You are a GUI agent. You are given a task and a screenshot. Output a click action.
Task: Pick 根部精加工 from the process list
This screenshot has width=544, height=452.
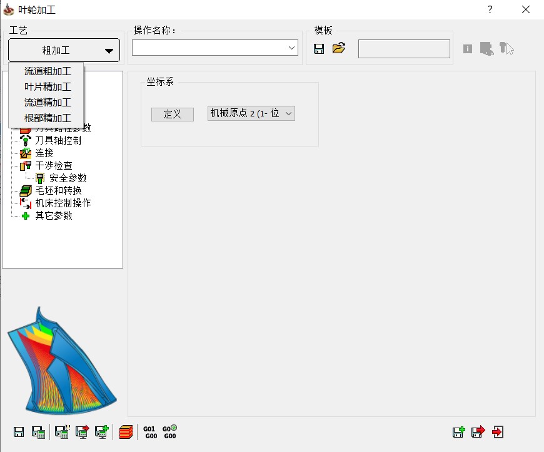(x=48, y=118)
